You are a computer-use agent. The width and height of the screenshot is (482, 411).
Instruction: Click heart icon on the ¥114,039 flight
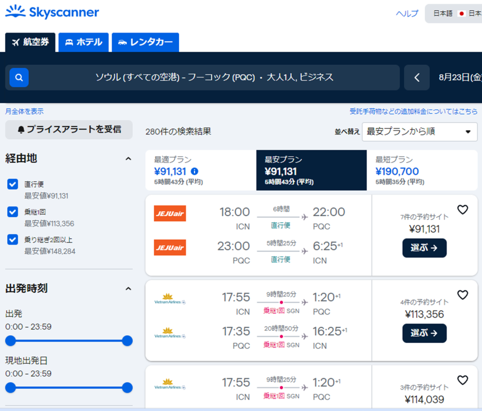pyautogui.click(x=463, y=380)
